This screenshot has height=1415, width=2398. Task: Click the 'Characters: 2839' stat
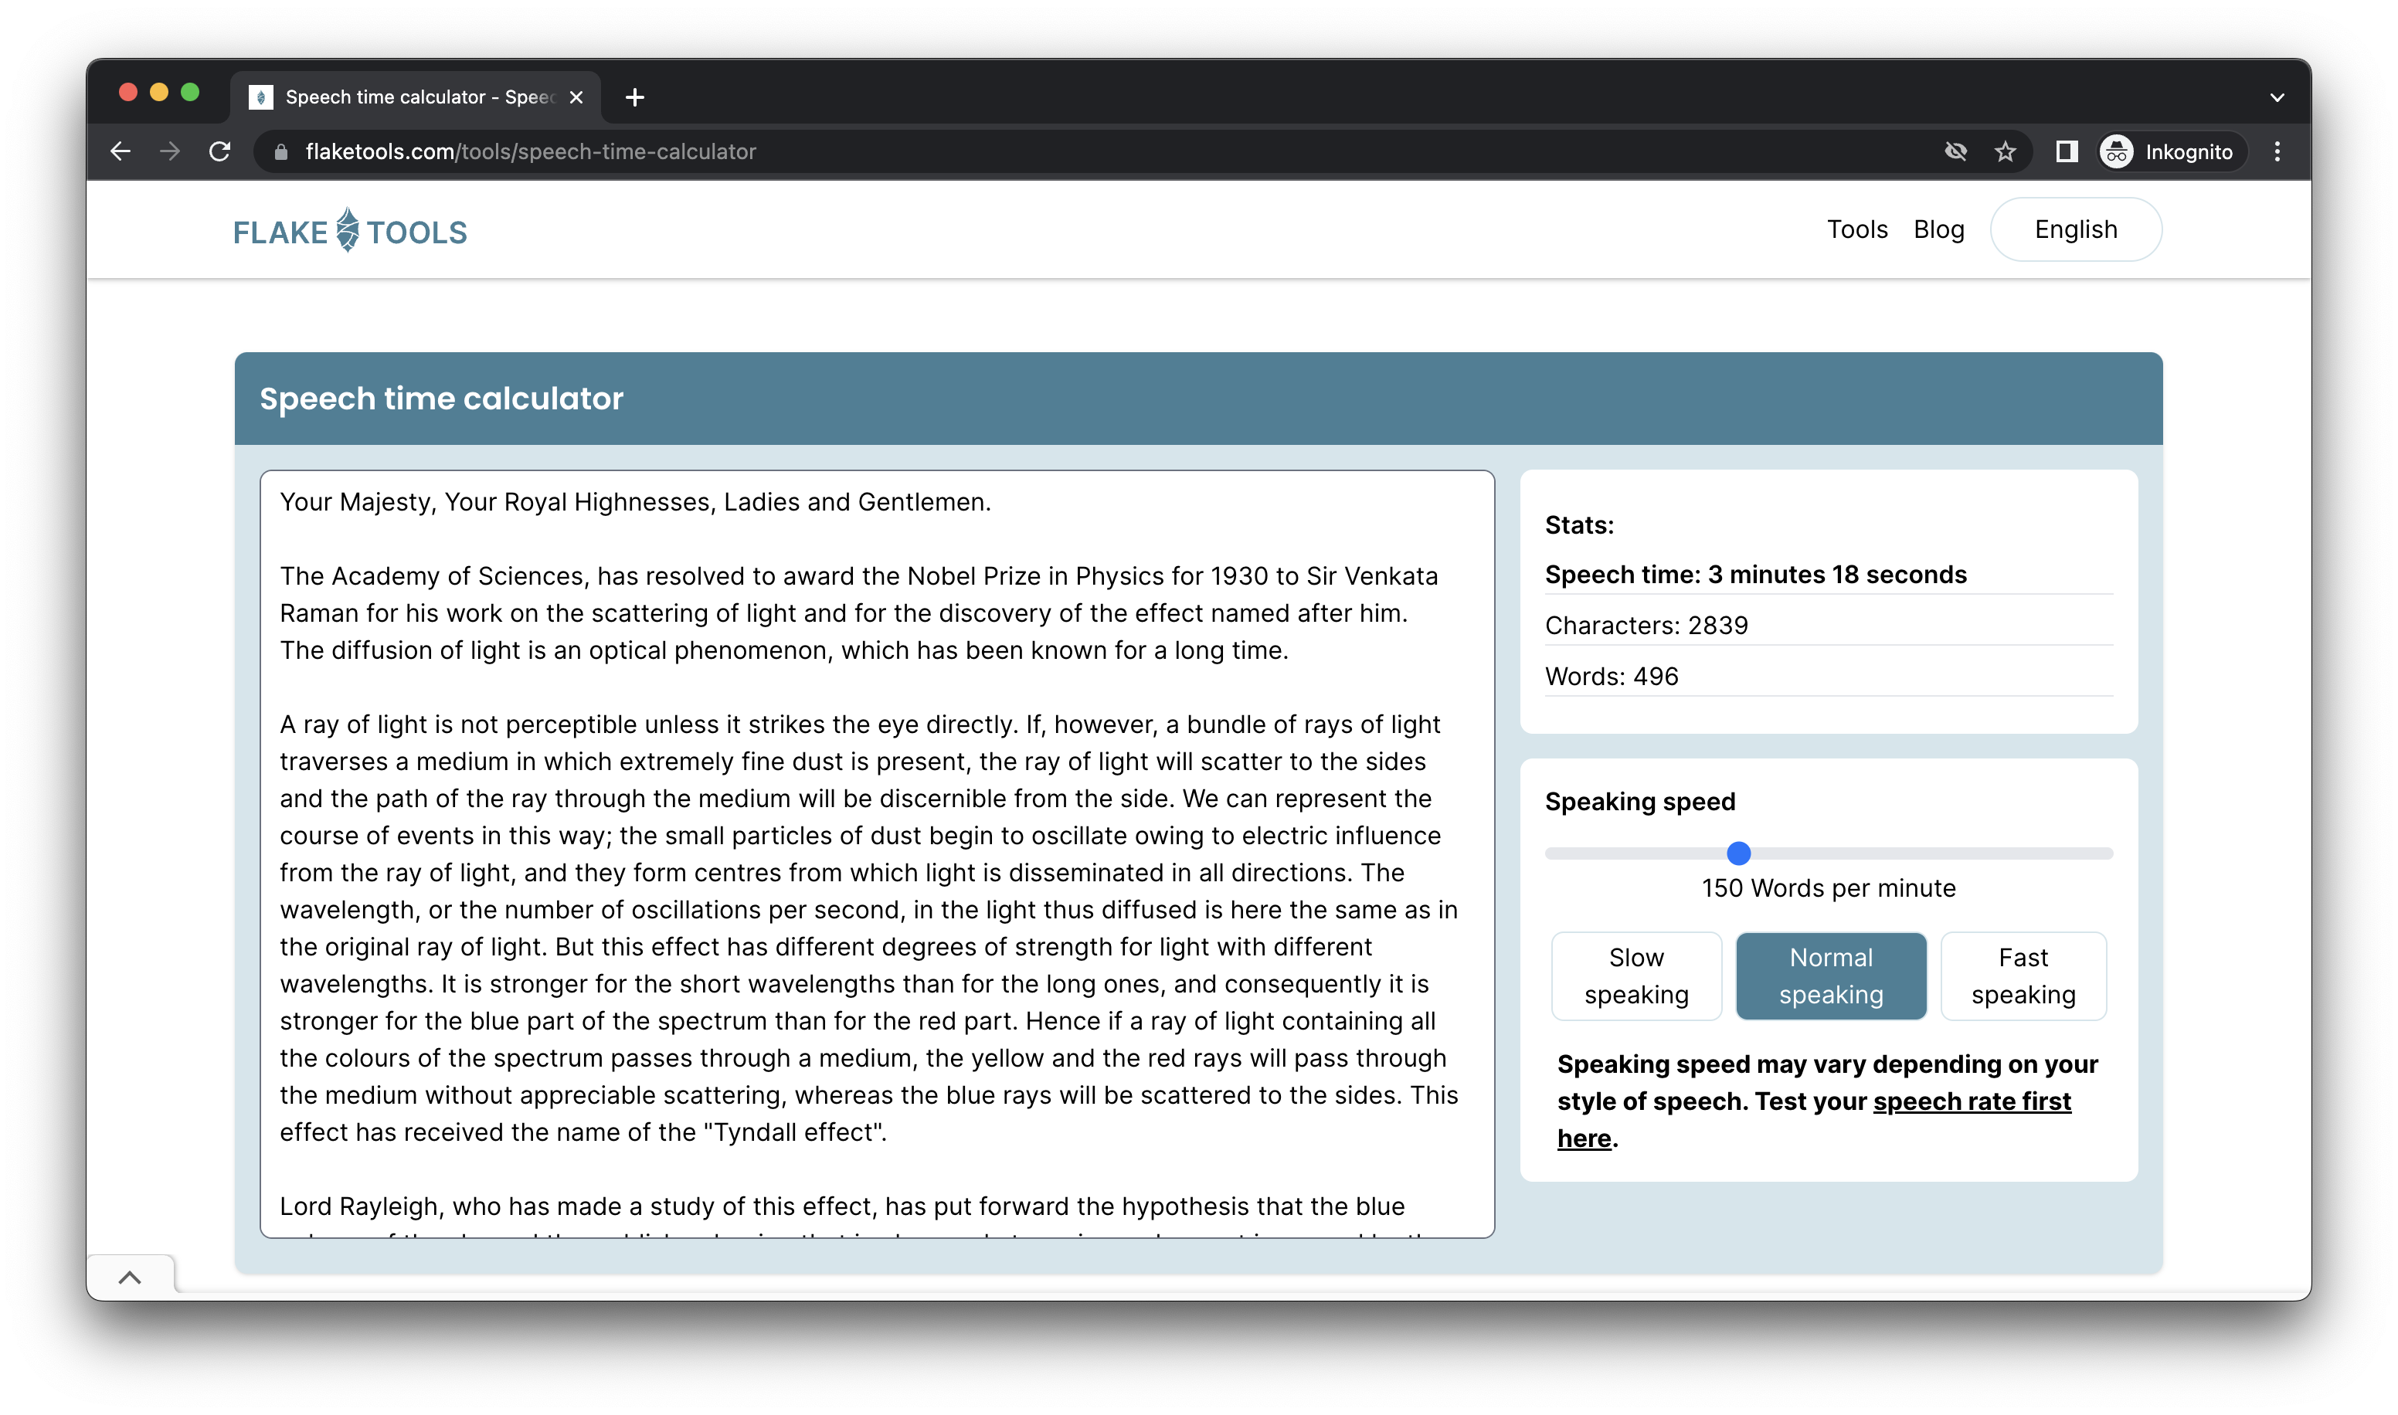(1646, 626)
